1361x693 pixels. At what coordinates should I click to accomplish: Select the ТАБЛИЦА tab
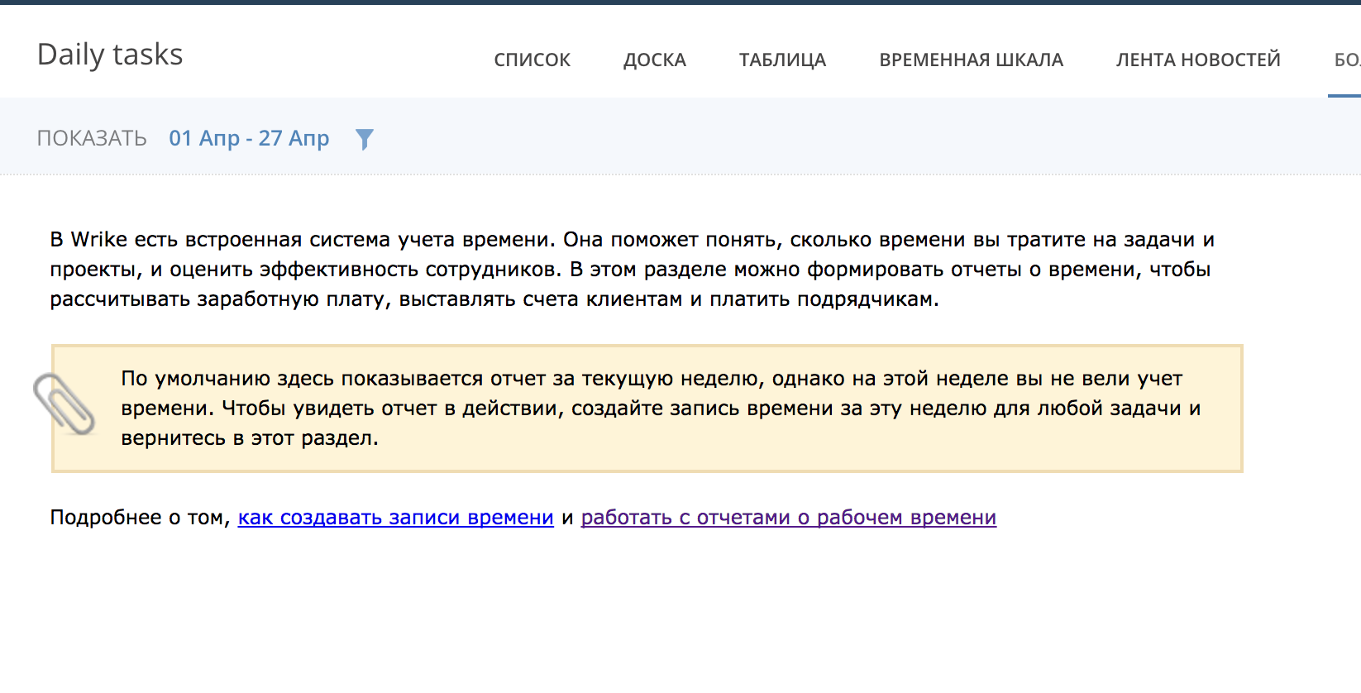point(782,60)
